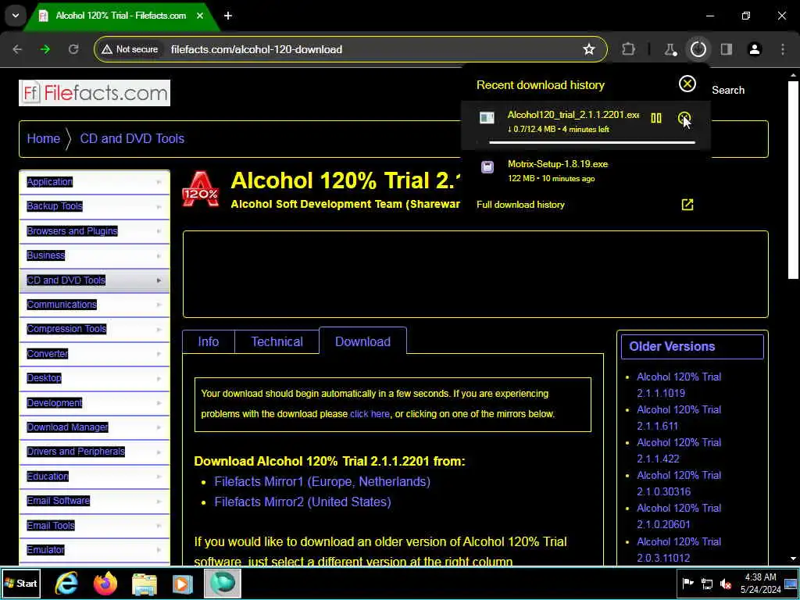This screenshot has width=800, height=600.
Task: Open Full download history
Action: click(x=520, y=205)
